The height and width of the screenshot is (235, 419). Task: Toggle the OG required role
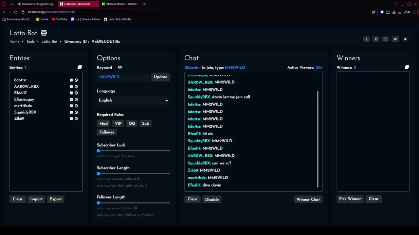click(x=132, y=123)
